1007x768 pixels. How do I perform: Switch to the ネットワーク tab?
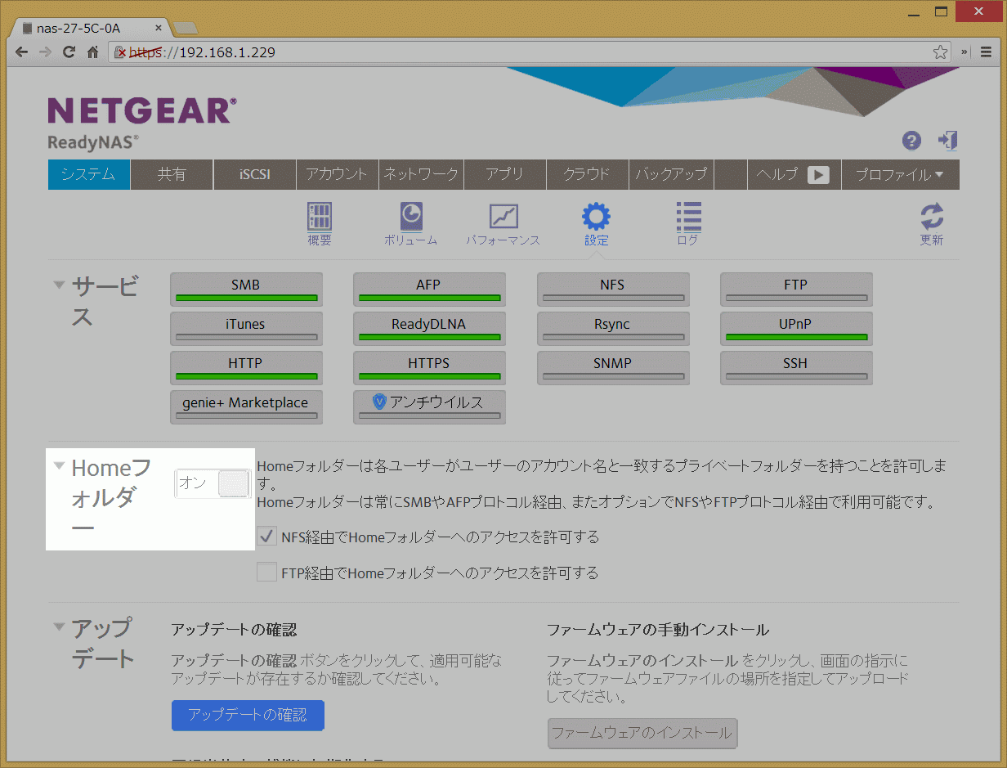[421, 174]
